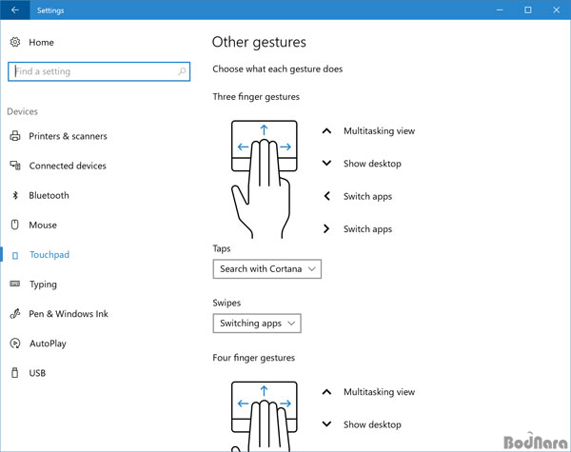Screen dimensions: 571x452
Task: Click the Bluetooth symbol icon
Action: tap(15, 195)
